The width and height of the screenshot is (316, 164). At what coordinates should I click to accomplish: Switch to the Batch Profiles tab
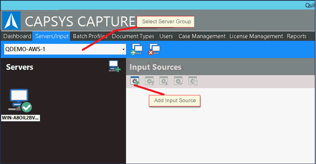pyautogui.click(x=90, y=36)
